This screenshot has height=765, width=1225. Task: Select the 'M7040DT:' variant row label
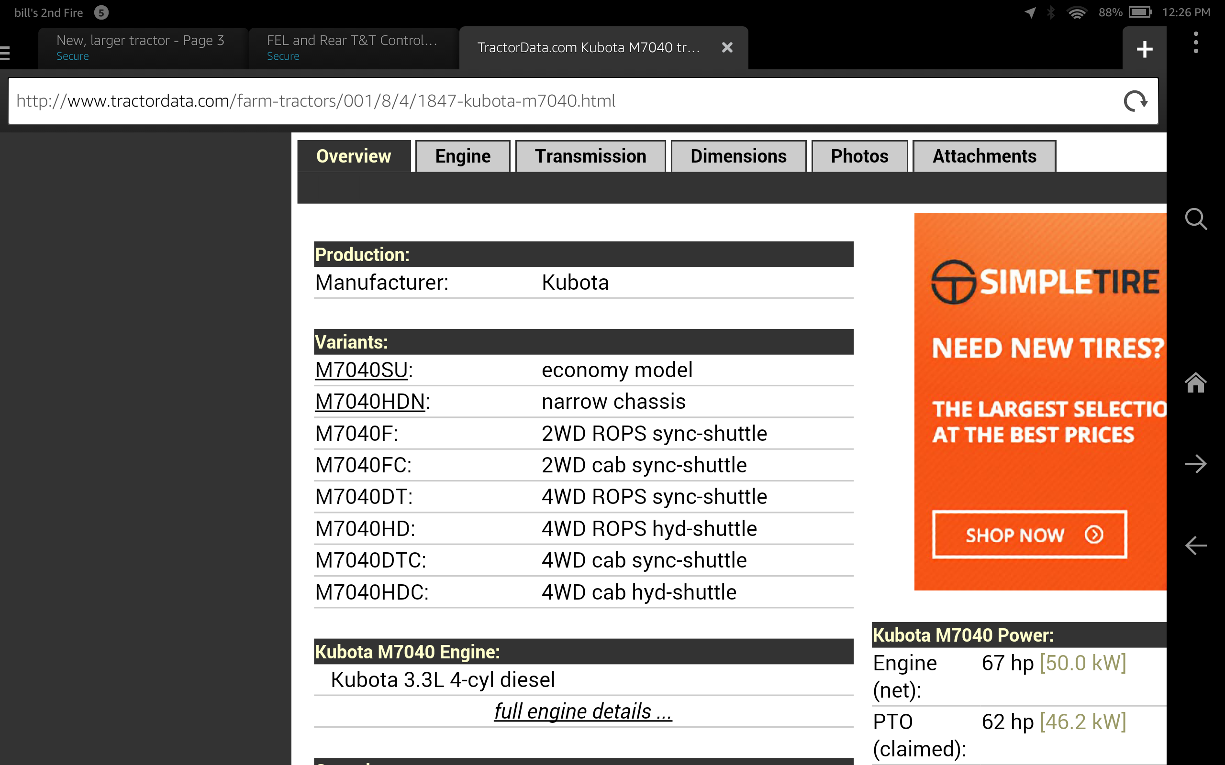click(364, 496)
